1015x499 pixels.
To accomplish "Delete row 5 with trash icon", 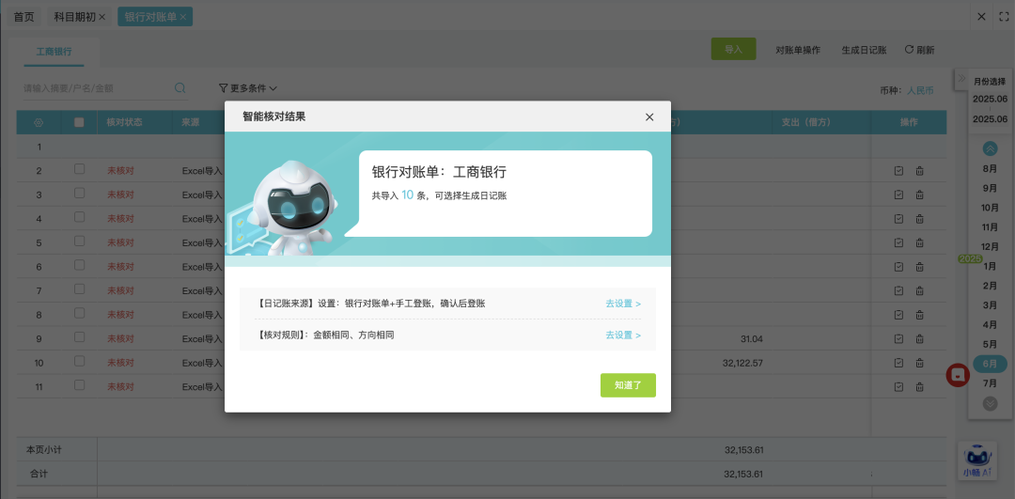I will [919, 242].
